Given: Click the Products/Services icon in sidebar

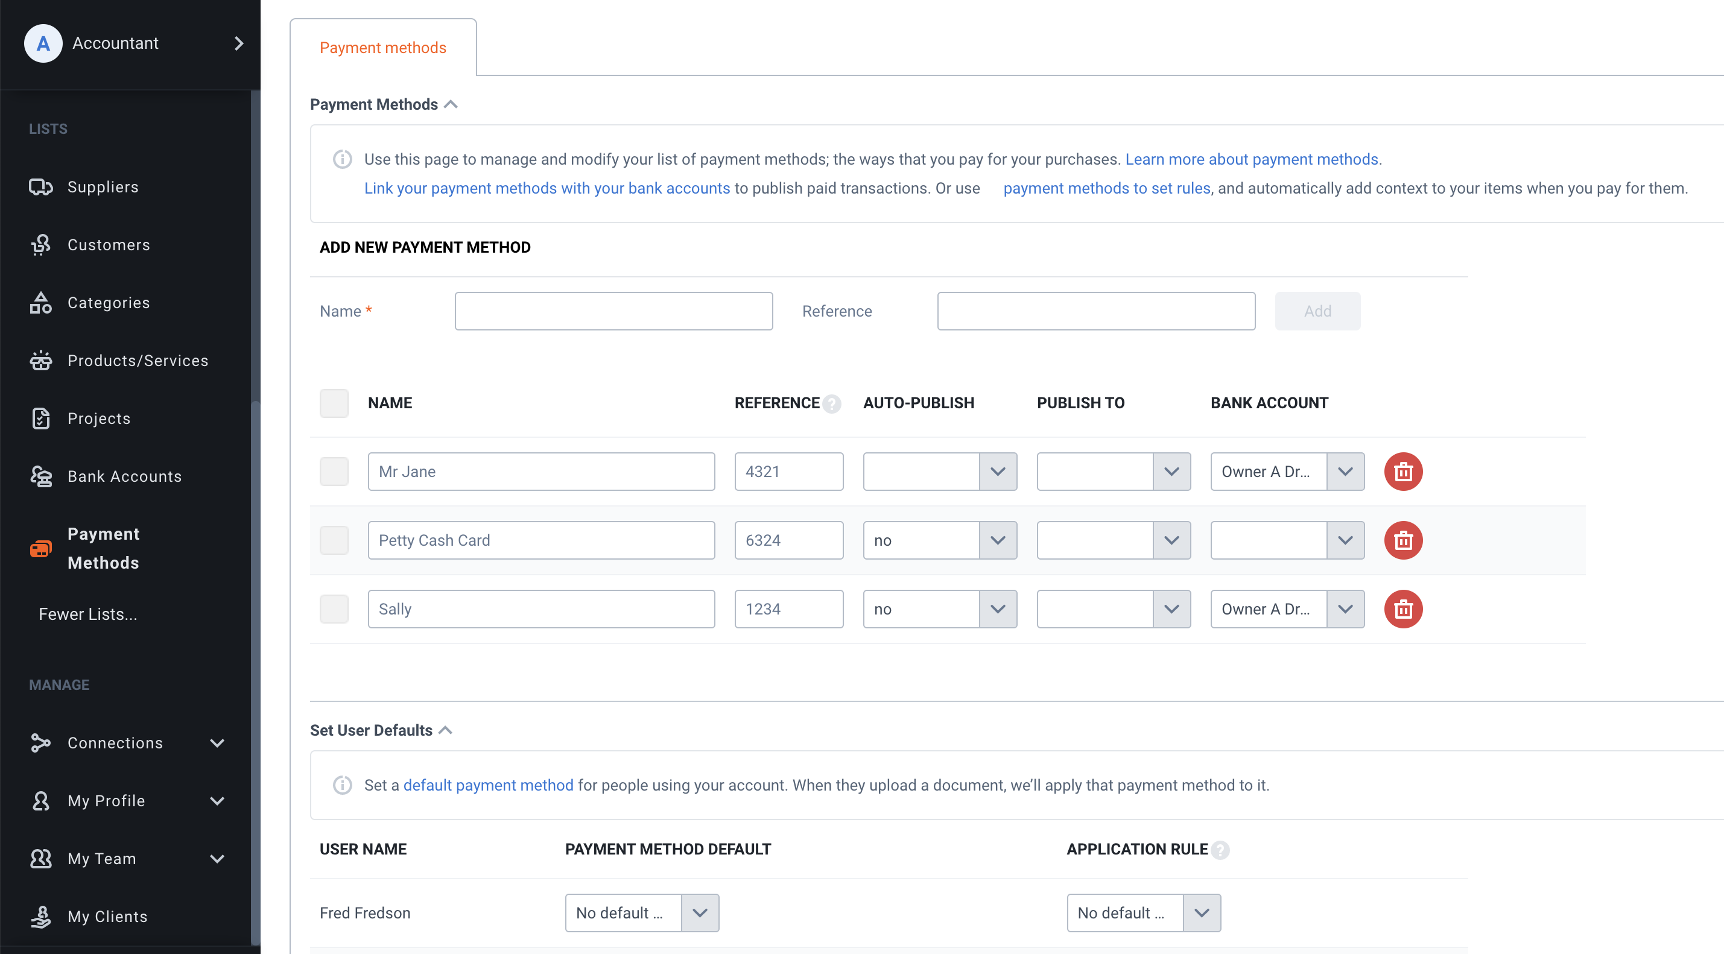Looking at the screenshot, I should pos(39,359).
